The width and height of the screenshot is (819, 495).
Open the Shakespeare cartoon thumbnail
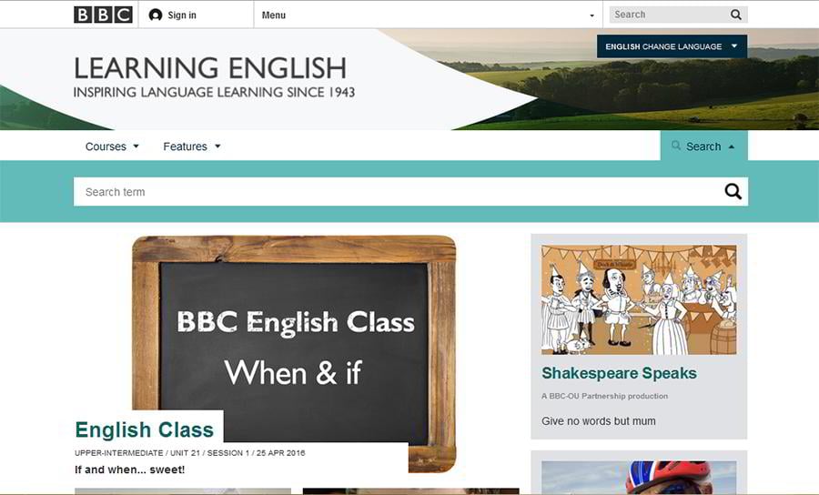[638, 299]
